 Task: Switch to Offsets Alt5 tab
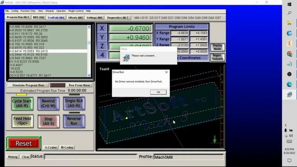pyautogui.click(x=75, y=18)
